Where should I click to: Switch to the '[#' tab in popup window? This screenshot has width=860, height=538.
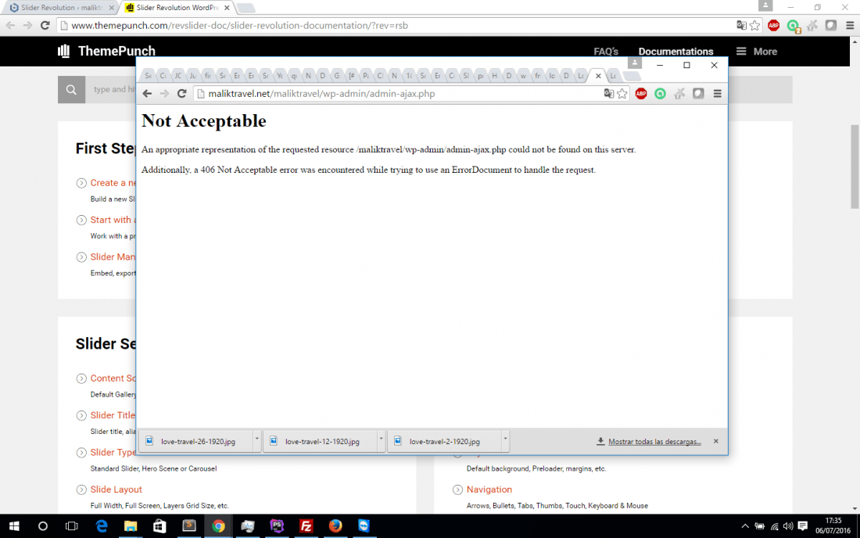(352, 76)
